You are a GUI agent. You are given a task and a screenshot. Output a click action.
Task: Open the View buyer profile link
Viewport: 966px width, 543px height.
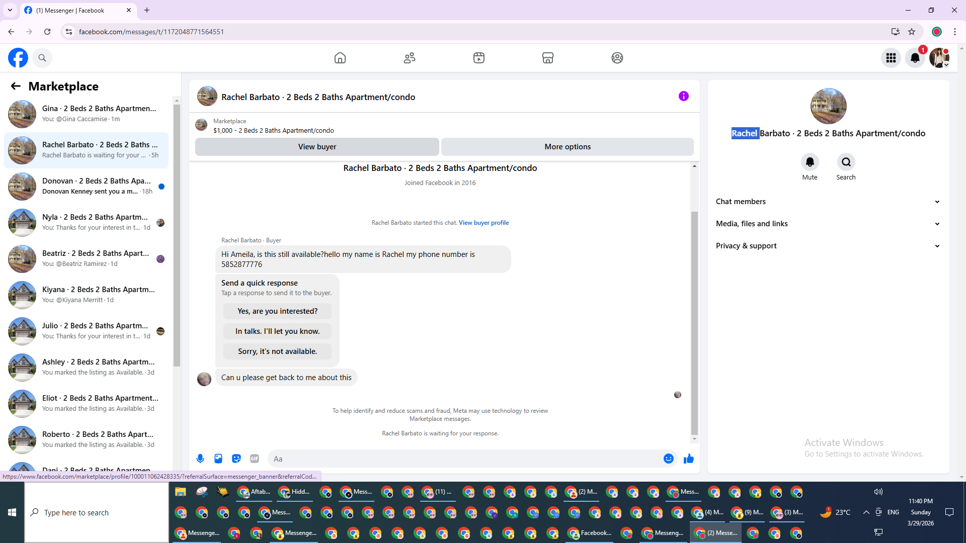click(484, 223)
